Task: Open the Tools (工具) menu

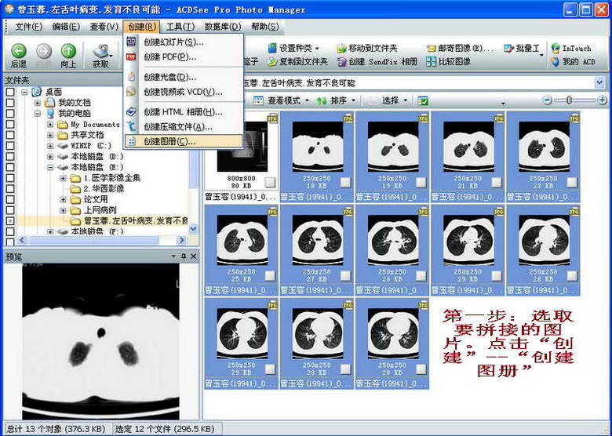Action: [180, 27]
